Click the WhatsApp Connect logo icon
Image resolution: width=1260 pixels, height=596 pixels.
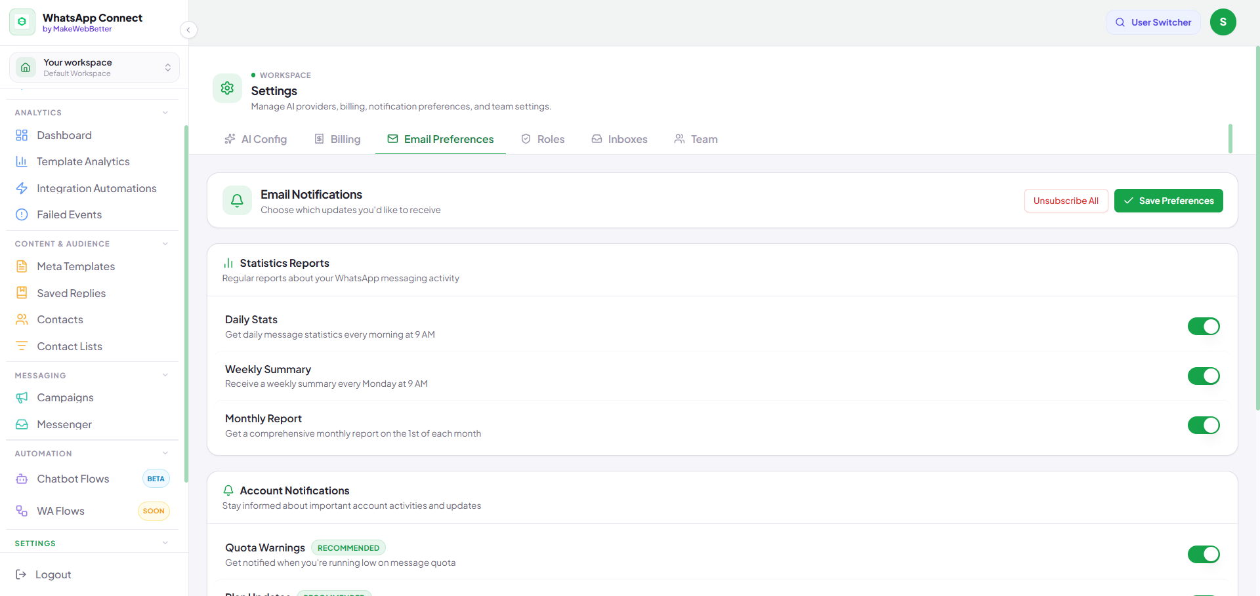click(22, 22)
